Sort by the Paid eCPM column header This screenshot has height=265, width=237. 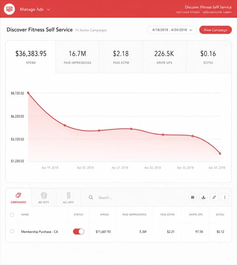point(167,215)
